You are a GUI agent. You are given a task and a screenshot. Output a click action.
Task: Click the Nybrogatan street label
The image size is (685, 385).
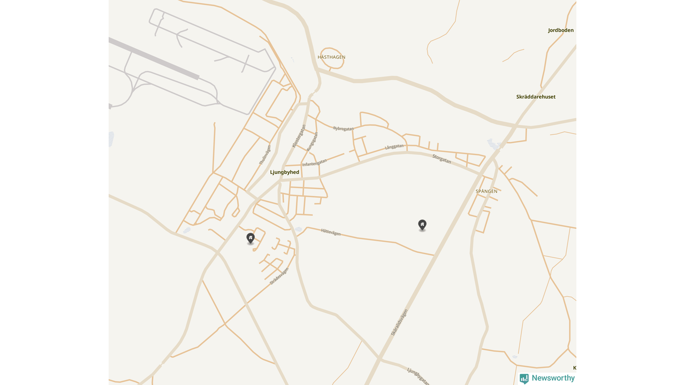click(x=344, y=128)
